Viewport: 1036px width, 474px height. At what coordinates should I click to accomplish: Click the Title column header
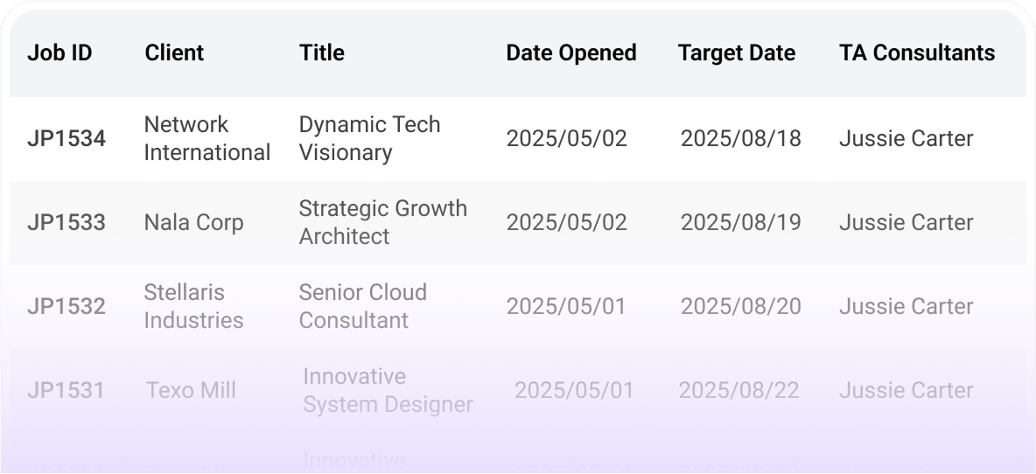coord(321,52)
